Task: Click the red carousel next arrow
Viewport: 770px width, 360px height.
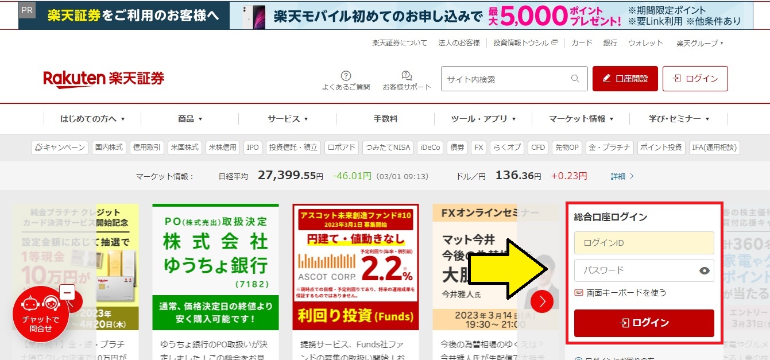Action: coord(542,301)
